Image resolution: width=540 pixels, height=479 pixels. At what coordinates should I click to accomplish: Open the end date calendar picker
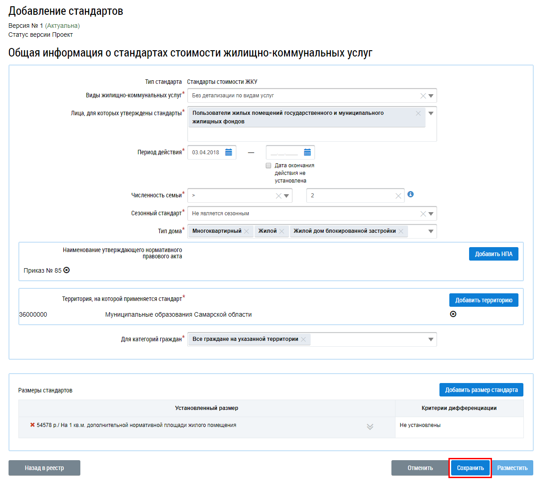(307, 152)
